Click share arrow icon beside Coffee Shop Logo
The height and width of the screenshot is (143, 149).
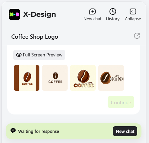(137, 36)
